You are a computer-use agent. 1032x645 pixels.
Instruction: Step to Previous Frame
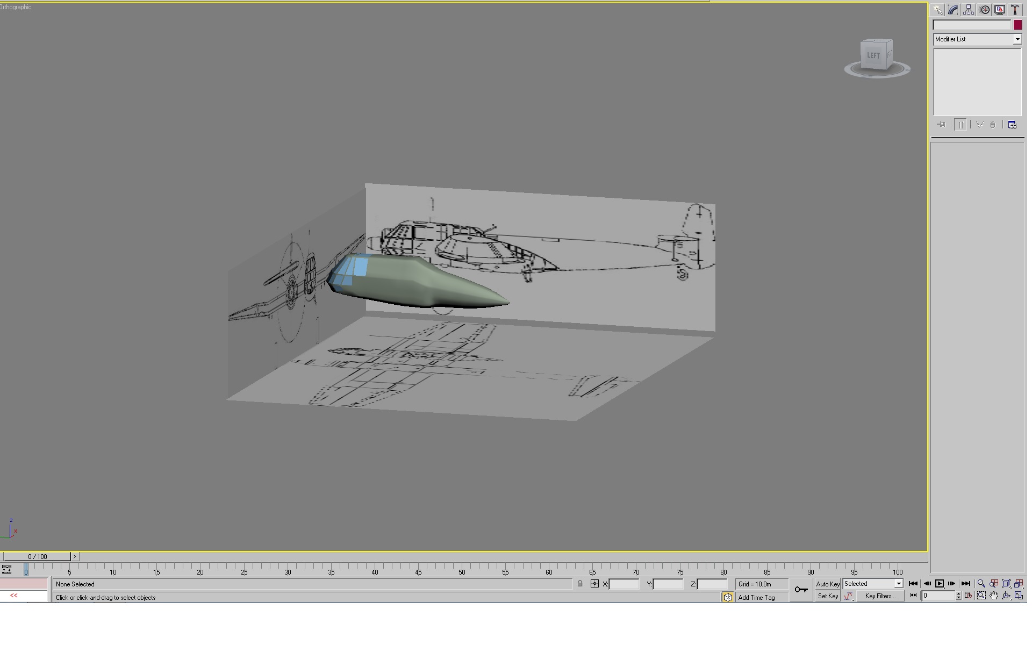(x=927, y=584)
